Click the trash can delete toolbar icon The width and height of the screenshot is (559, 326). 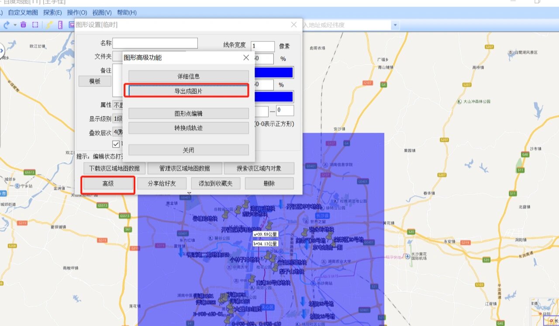point(24,25)
